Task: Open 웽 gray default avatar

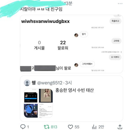Action: [x=27, y=83]
